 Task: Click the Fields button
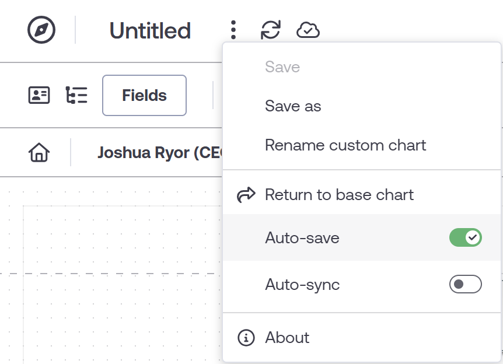pyautogui.click(x=144, y=95)
